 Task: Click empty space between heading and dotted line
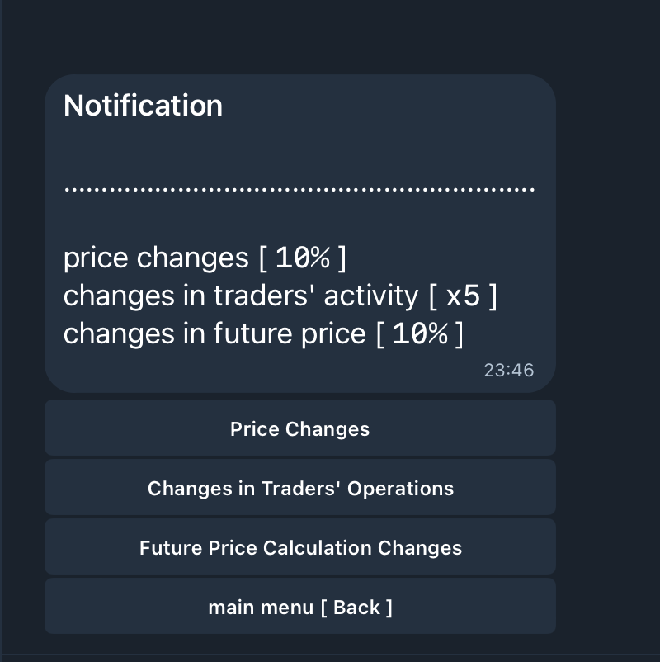(299, 149)
